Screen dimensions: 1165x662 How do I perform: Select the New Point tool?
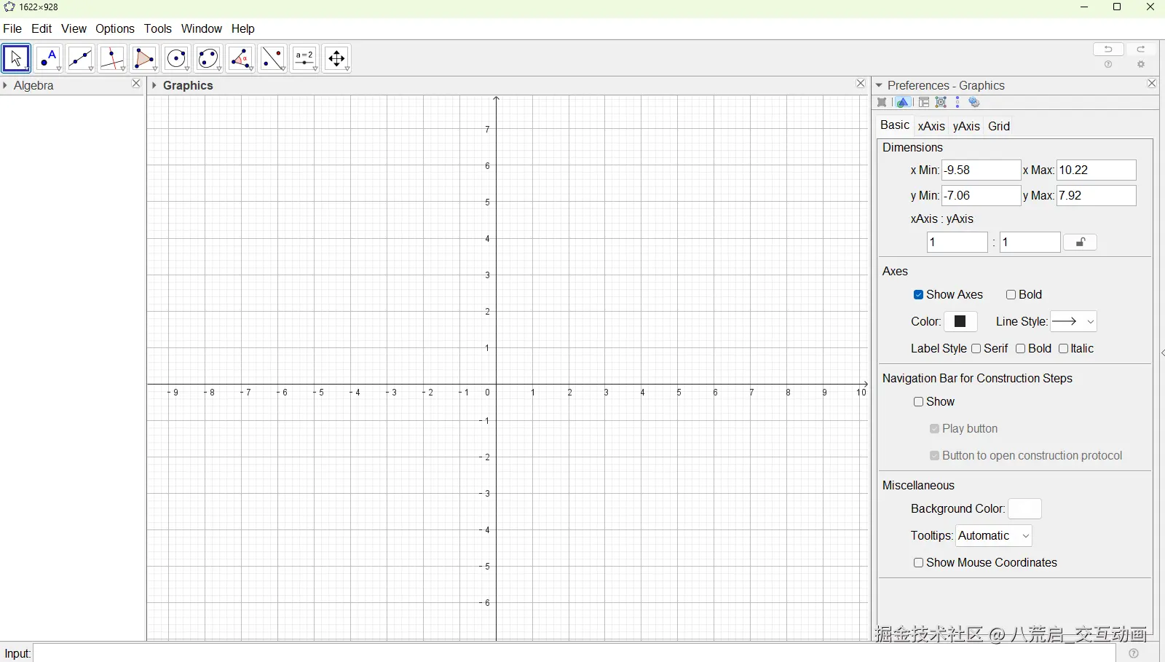48,58
